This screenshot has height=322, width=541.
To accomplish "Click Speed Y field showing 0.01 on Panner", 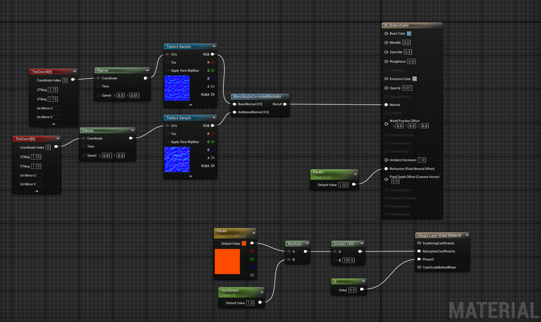I will (134, 95).
